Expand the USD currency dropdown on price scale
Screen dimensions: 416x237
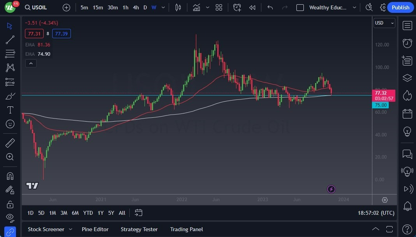click(384, 23)
